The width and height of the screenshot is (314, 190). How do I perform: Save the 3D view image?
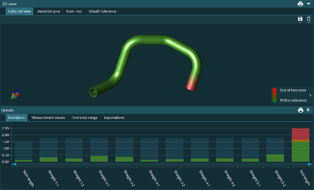(300, 19)
